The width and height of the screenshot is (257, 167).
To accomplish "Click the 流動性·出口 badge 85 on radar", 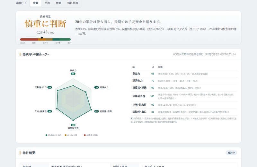I will point(50,87).
